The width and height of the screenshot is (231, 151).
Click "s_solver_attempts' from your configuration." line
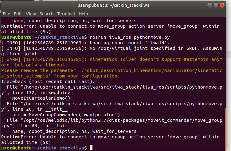(61, 76)
